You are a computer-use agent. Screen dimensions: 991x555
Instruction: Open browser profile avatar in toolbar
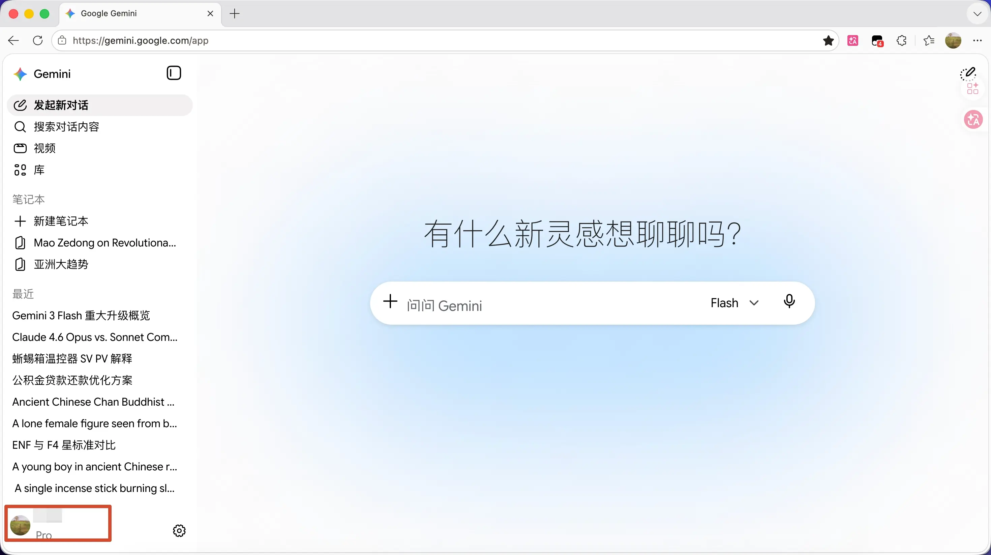click(953, 40)
